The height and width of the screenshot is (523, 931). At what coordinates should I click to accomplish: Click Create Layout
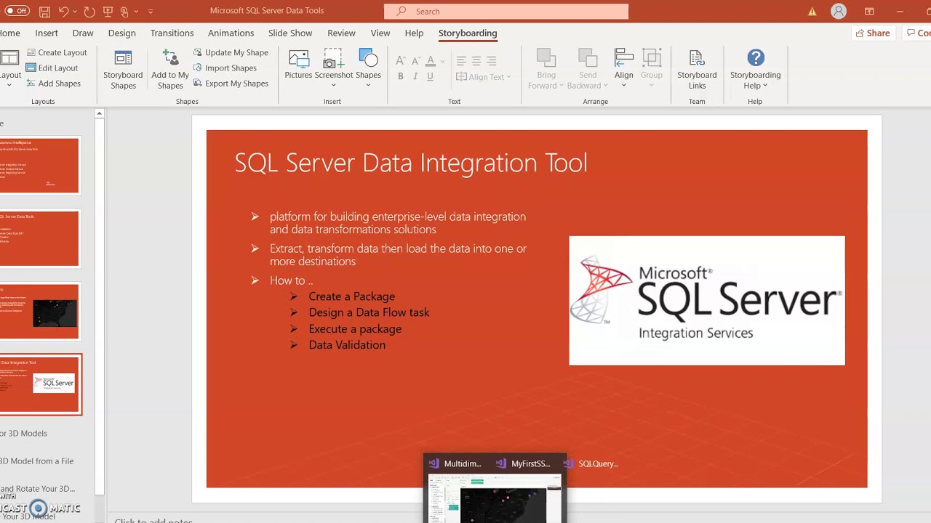click(56, 52)
